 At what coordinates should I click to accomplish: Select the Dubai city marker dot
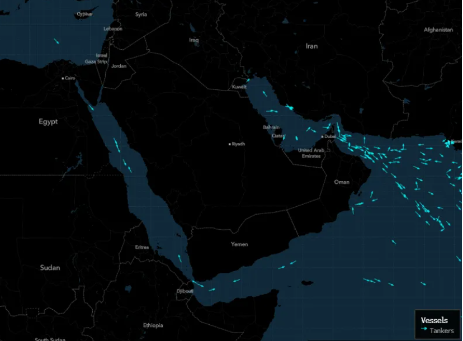coord(323,136)
